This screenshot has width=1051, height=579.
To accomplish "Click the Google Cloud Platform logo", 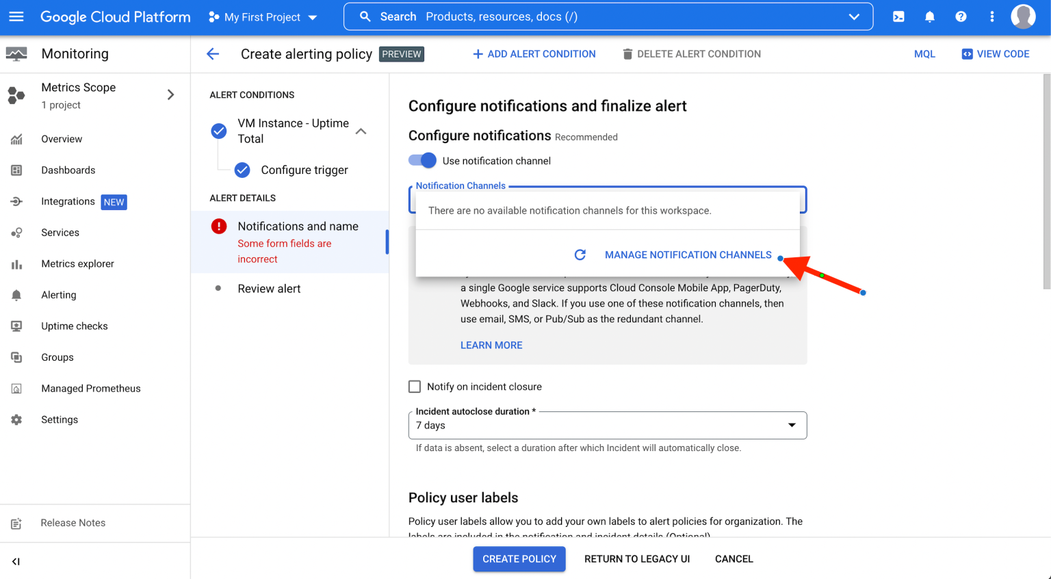I will 116,16.
